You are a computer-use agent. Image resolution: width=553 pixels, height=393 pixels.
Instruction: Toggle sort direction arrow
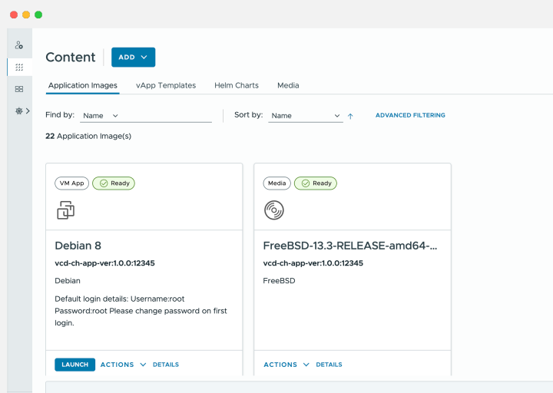coord(350,116)
